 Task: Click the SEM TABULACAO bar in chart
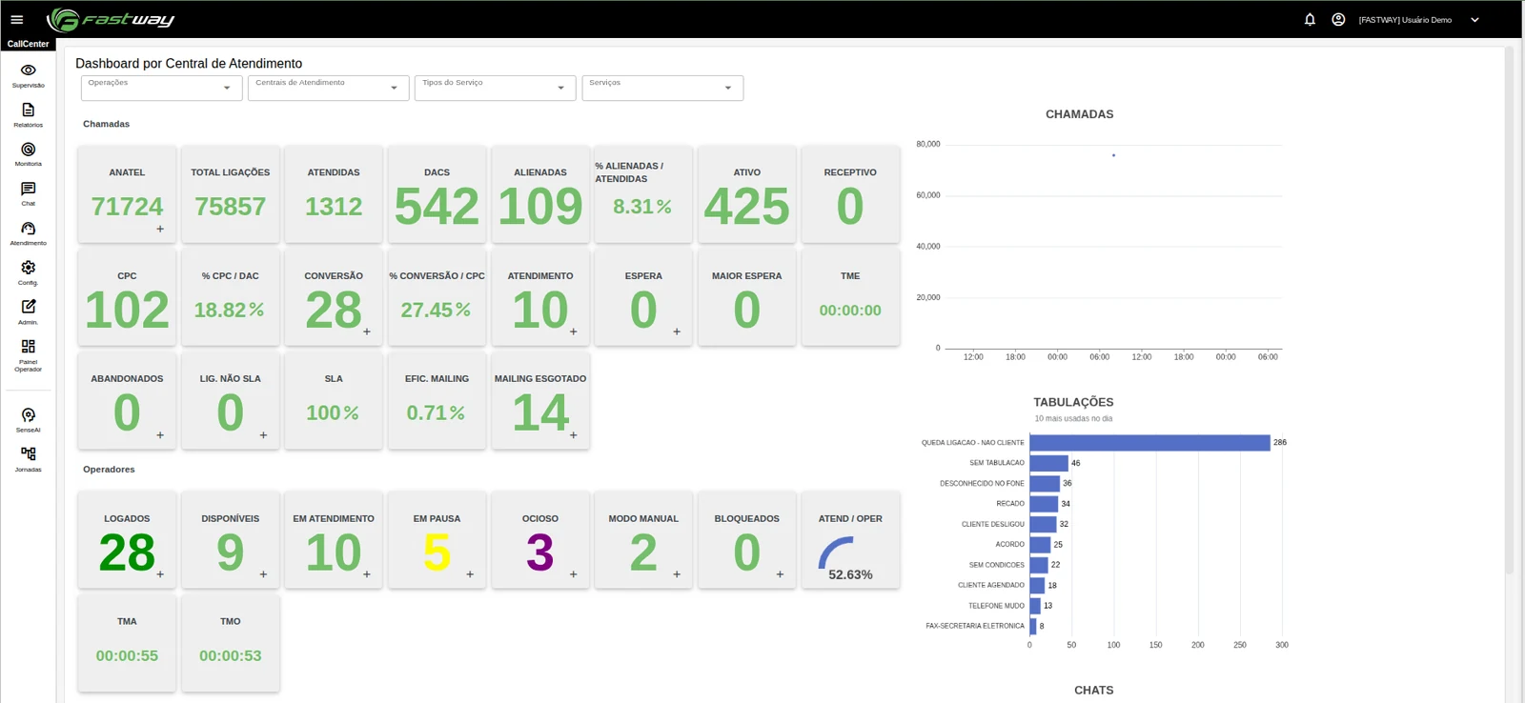point(1048,463)
